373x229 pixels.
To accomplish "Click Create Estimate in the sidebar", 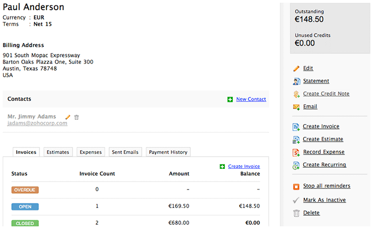I will click(x=323, y=140).
